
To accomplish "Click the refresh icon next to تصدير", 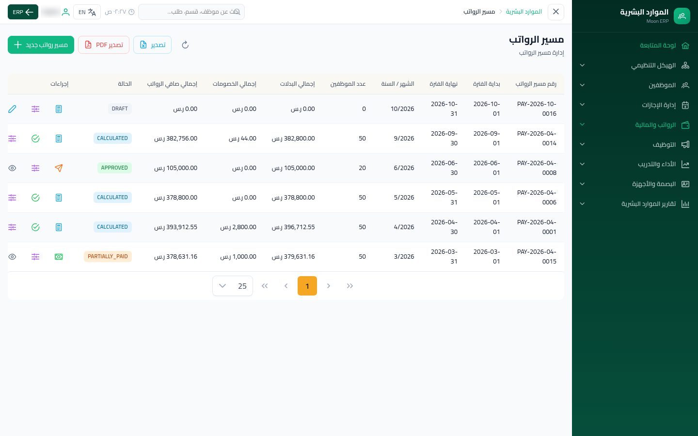I will click(x=185, y=45).
